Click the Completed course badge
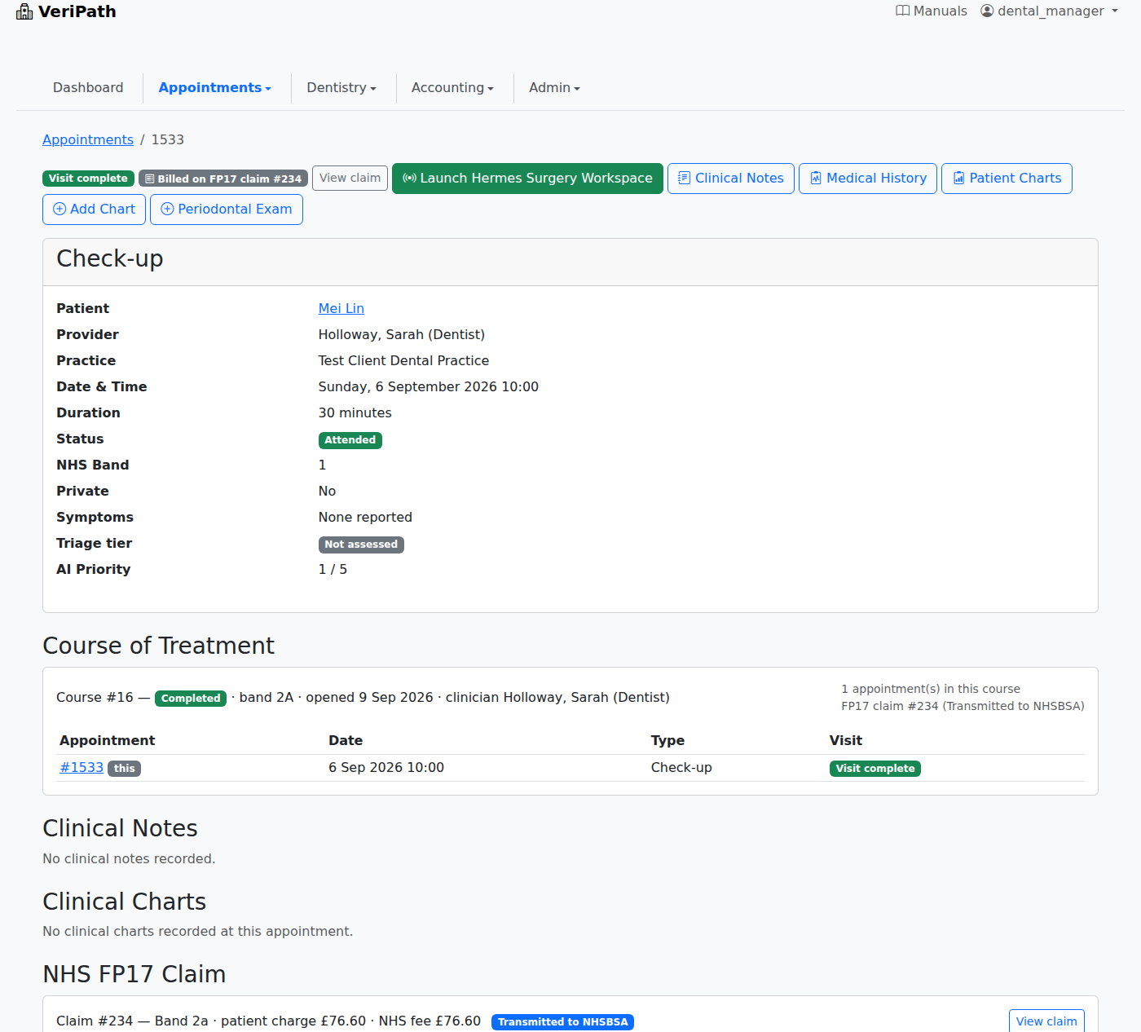This screenshot has height=1032, width=1141. [191, 698]
